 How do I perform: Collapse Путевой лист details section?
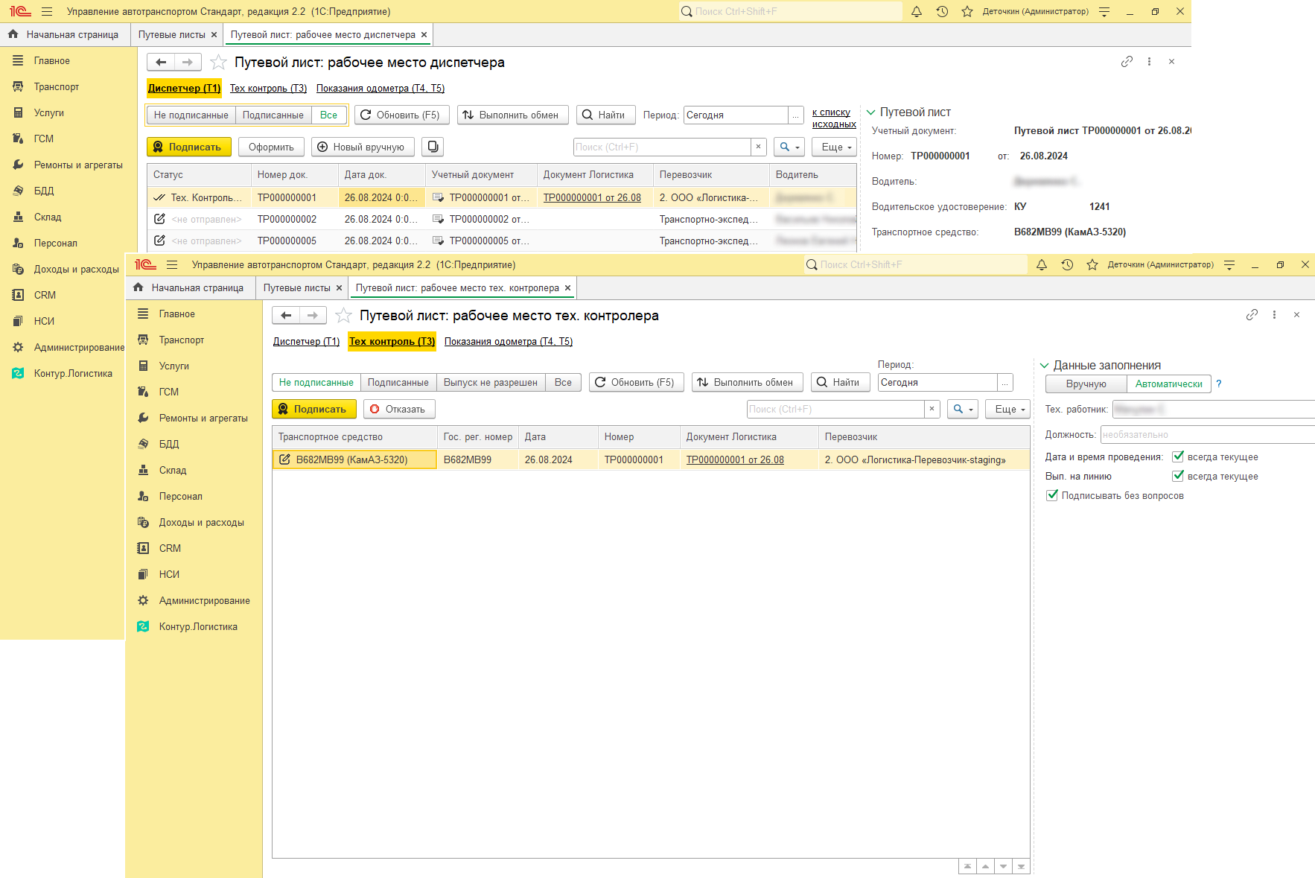(871, 112)
